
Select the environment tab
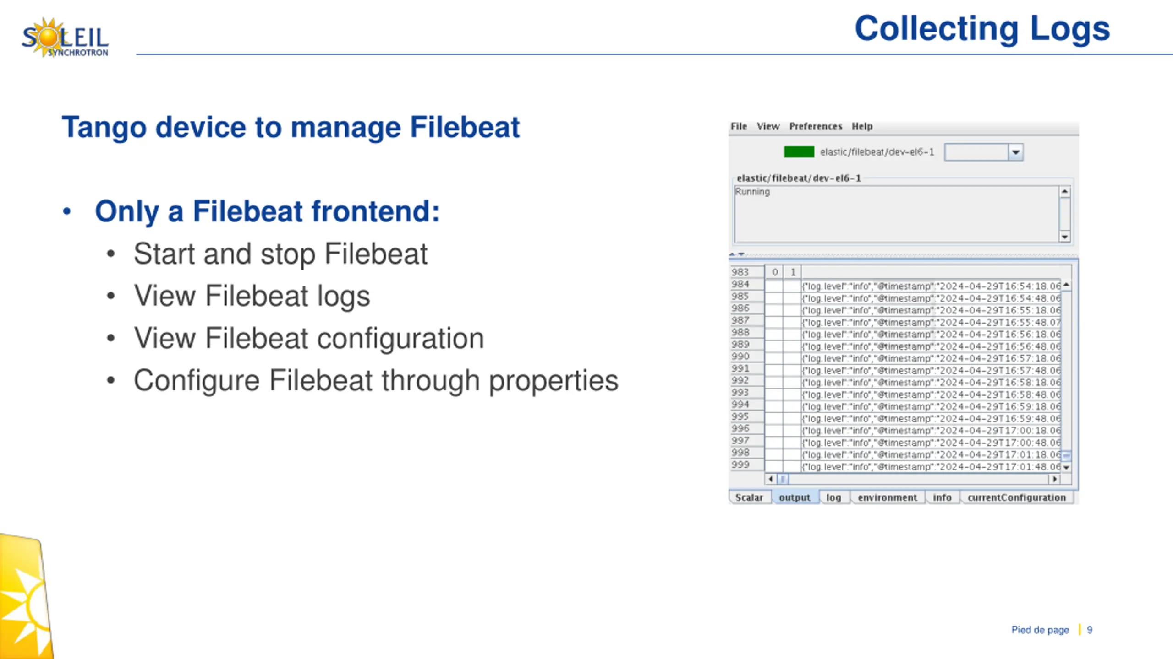pos(888,497)
